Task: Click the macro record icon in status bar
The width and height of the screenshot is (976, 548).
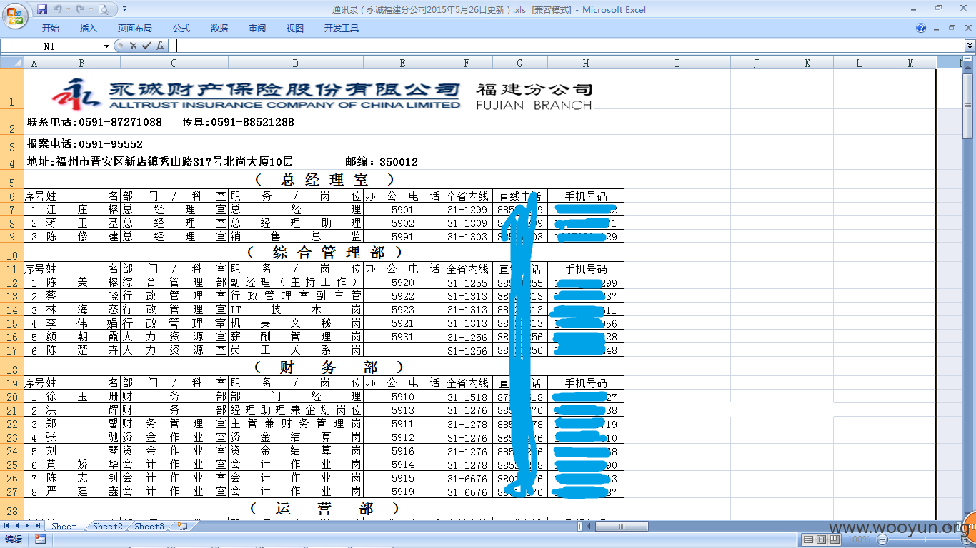Action: 40,539
